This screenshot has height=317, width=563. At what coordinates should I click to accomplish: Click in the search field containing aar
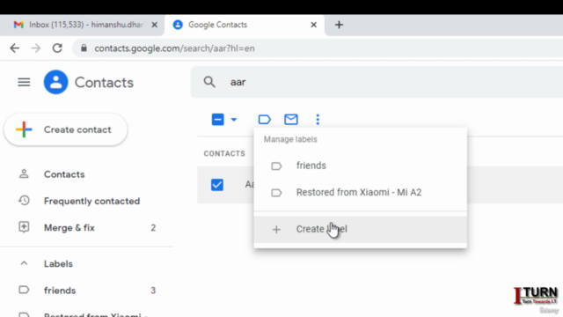pos(377,82)
